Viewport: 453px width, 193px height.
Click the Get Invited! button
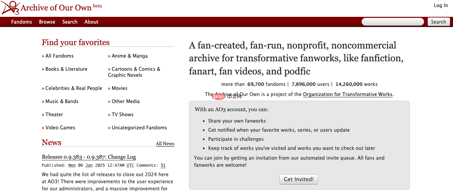click(298, 179)
